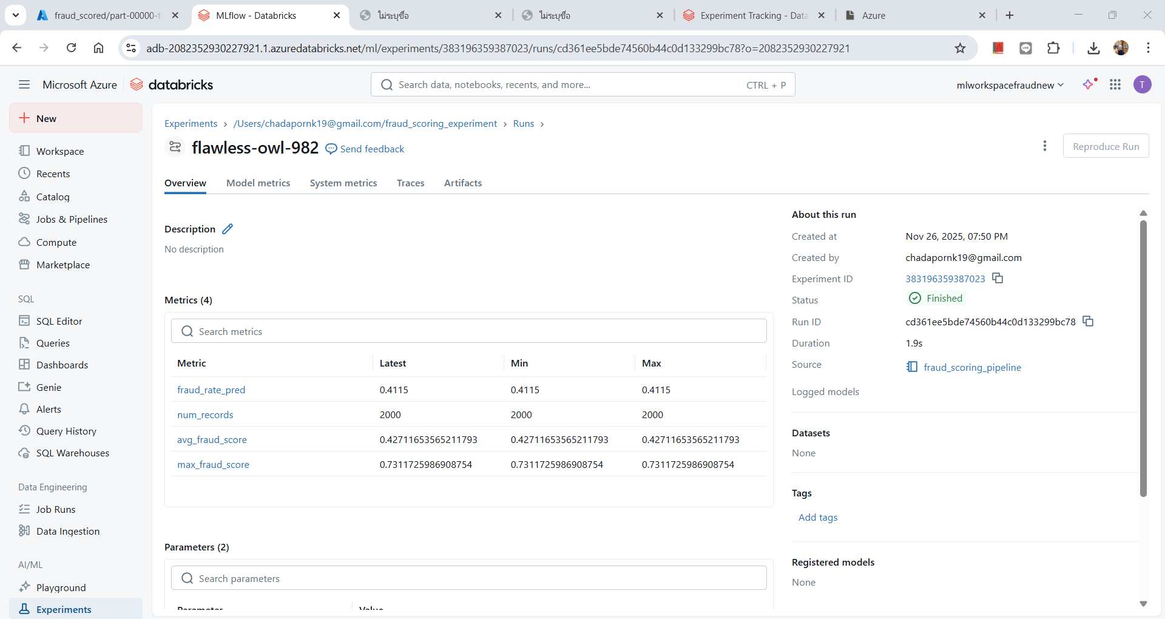This screenshot has width=1165, height=619.
Task: Open the Databricks Assistant sparkle icon
Action: [1089, 84]
